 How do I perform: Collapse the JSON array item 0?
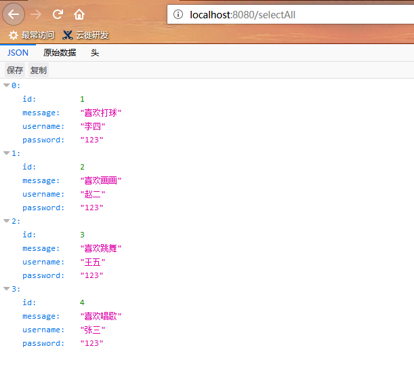click(x=7, y=85)
